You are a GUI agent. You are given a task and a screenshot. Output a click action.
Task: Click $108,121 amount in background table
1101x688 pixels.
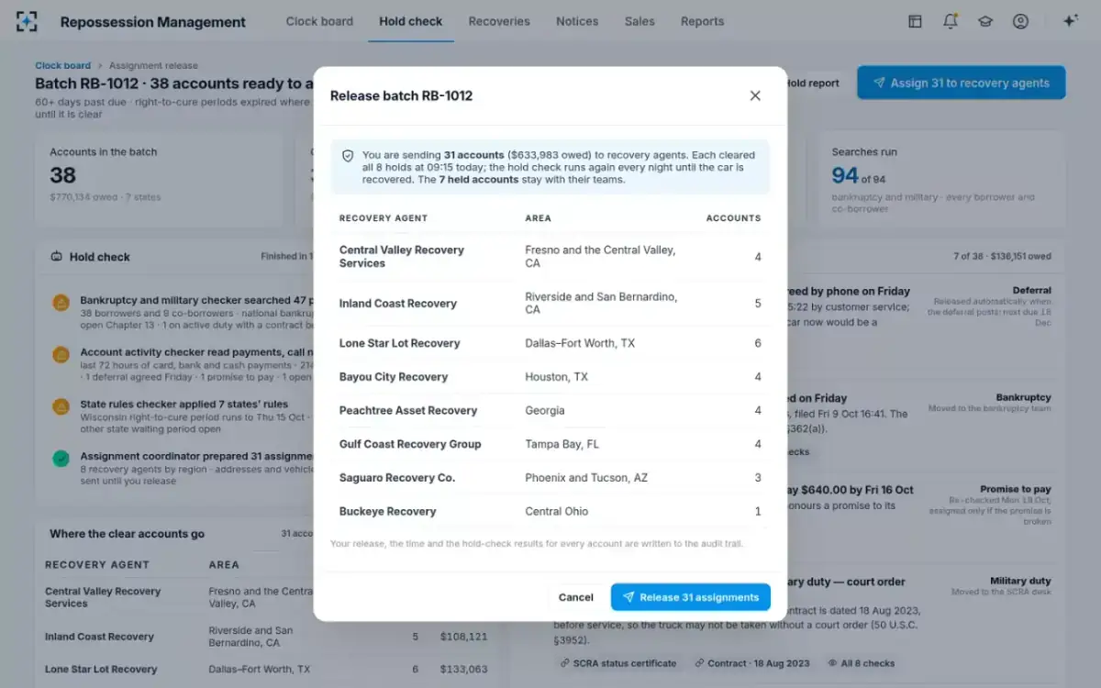coord(464,637)
